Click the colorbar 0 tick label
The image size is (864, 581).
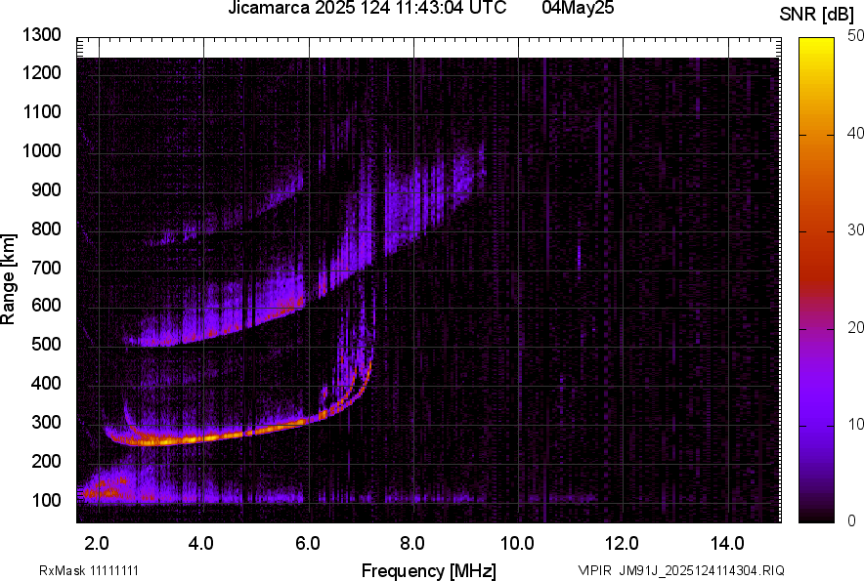coord(852,520)
